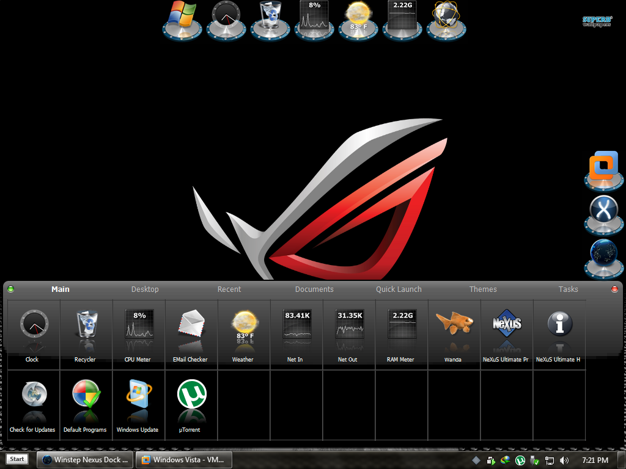The image size is (626, 469).
Task: Open the Start menu
Action: (x=17, y=459)
